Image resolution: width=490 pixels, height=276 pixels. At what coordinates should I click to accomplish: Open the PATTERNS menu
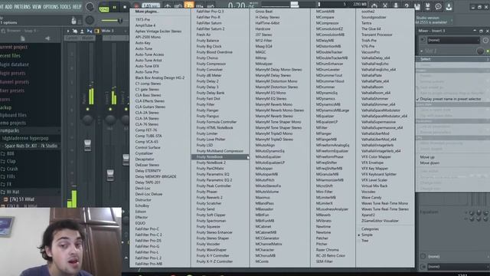coord(22,7)
